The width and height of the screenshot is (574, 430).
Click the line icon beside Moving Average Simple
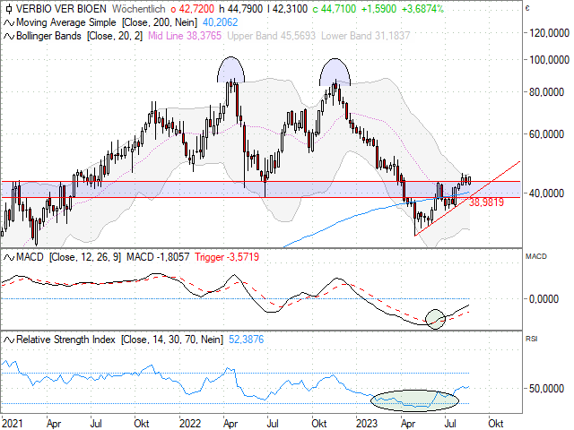pos(9,23)
